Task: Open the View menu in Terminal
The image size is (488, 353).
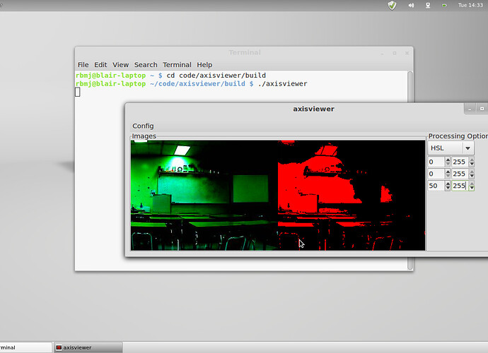Action: pos(120,65)
